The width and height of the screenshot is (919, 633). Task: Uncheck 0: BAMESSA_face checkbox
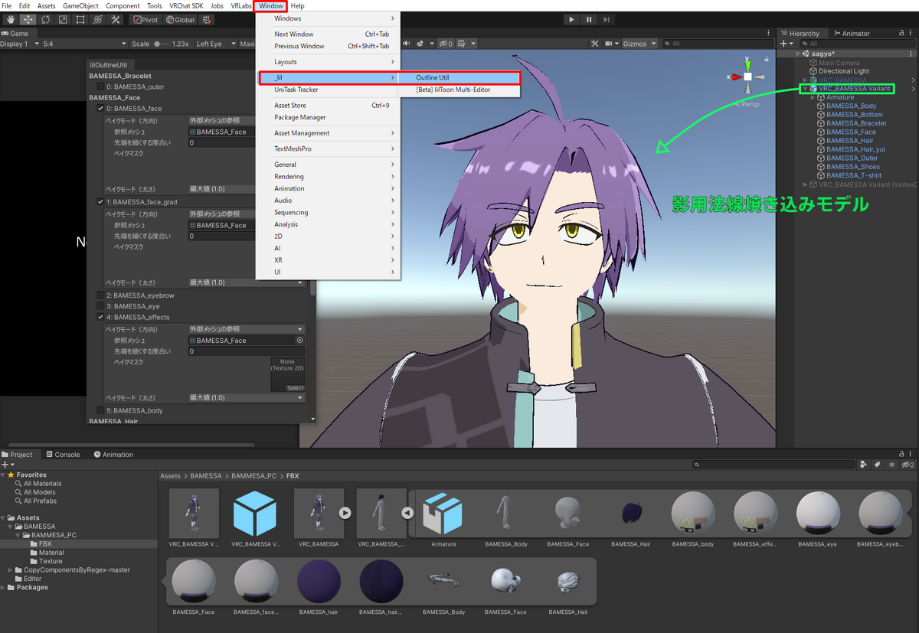[100, 109]
